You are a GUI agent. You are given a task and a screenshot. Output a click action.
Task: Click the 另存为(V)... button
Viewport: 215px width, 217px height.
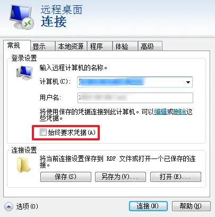[x=121, y=177]
